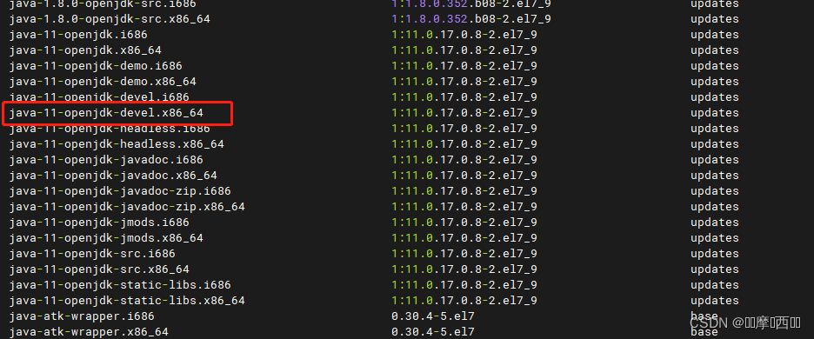The image size is (814, 339).
Task: Click the updates repo of java-11-openjdk-demo.x86_64
Action: [x=714, y=82]
